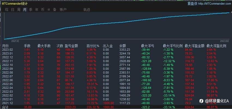Click balance value 1117.23
This screenshot has height=109, width=232.
(x=125, y=103)
